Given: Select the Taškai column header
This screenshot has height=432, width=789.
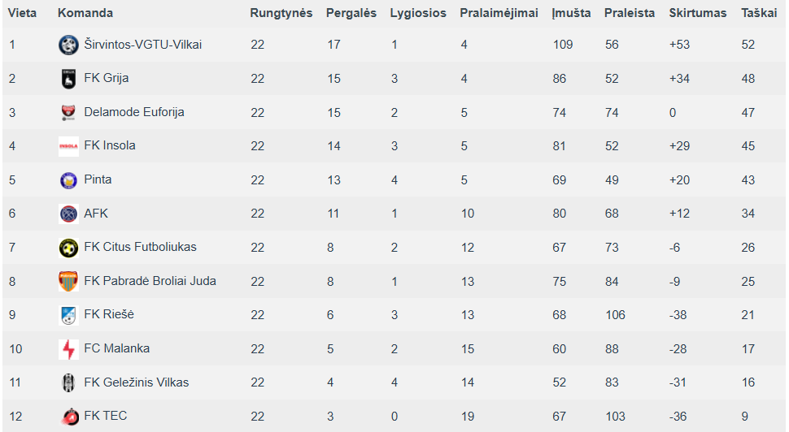Looking at the screenshot, I should click(x=759, y=13).
